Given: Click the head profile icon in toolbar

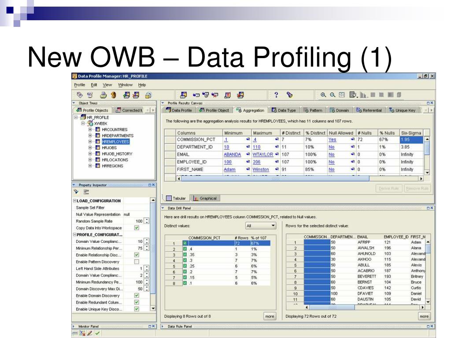Looking at the screenshot, I should tap(114, 95).
